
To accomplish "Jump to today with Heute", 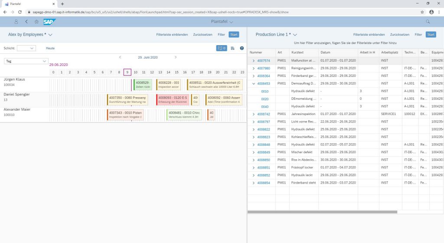I will (50, 48).
